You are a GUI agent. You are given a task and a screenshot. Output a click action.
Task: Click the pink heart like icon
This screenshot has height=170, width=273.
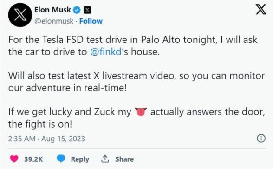tap(14, 158)
